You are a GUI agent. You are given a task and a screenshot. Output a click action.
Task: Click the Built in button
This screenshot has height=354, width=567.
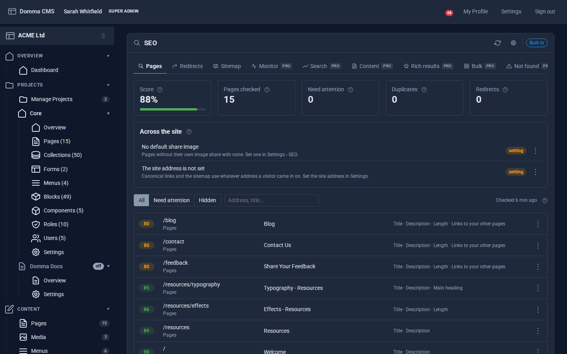(x=537, y=43)
